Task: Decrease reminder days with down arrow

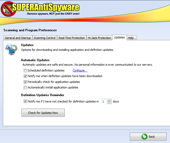Action: point(109,103)
